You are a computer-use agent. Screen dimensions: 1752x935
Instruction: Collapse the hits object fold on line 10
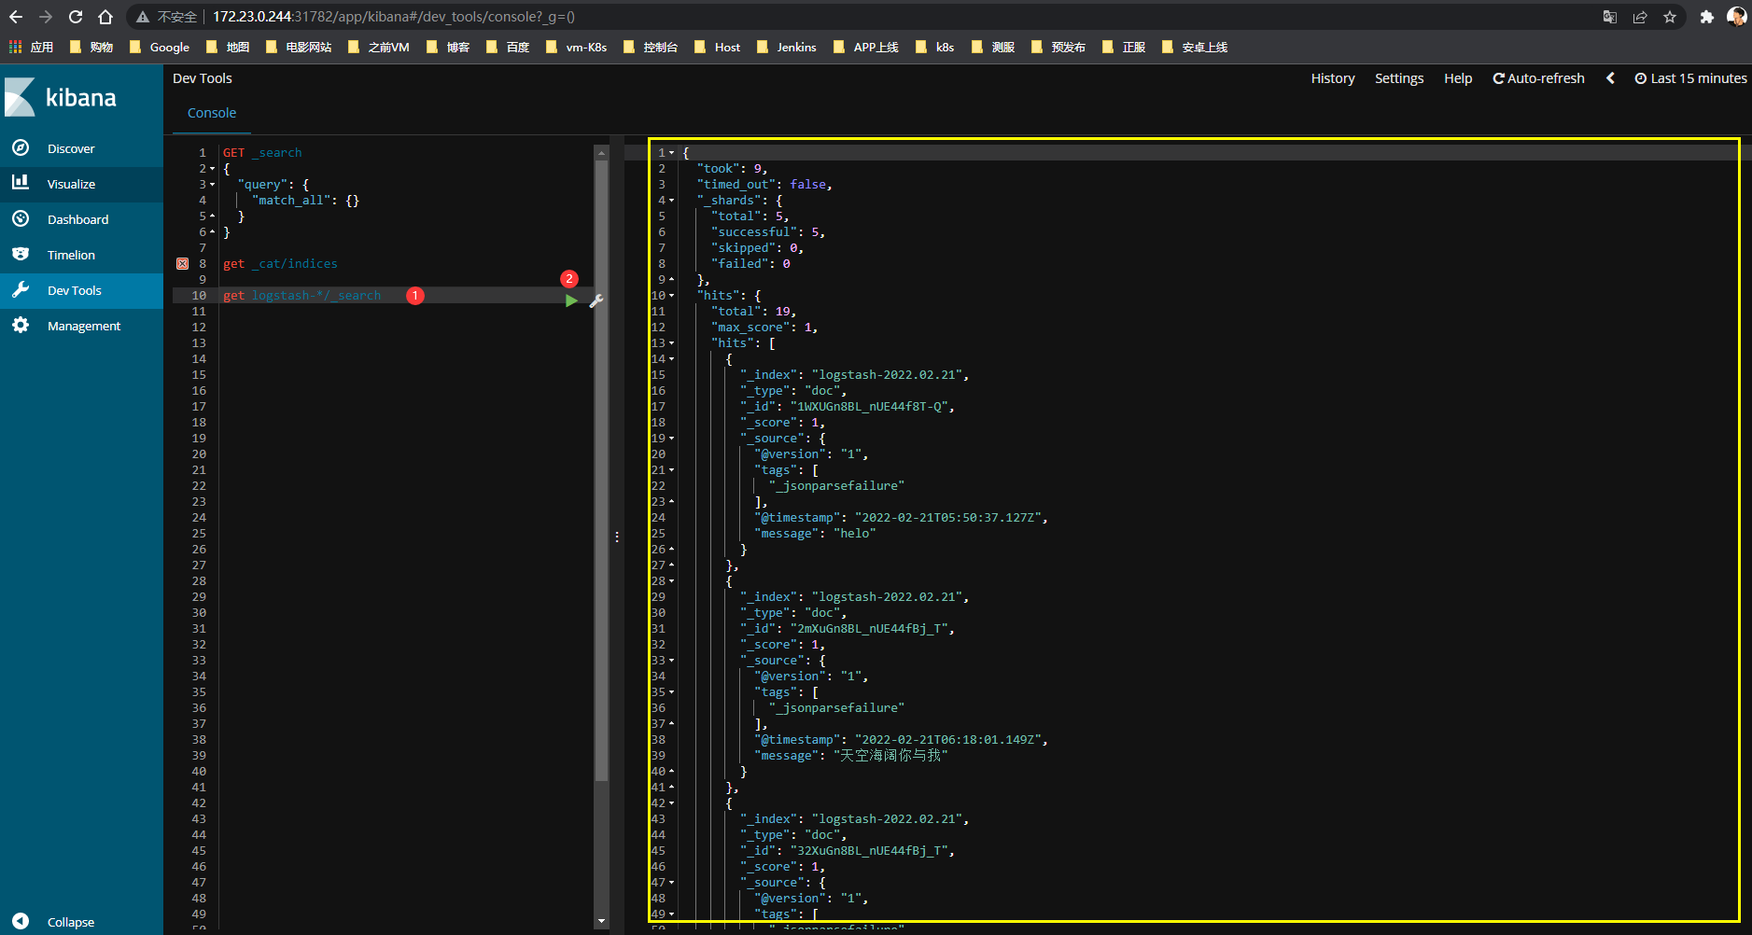click(671, 296)
